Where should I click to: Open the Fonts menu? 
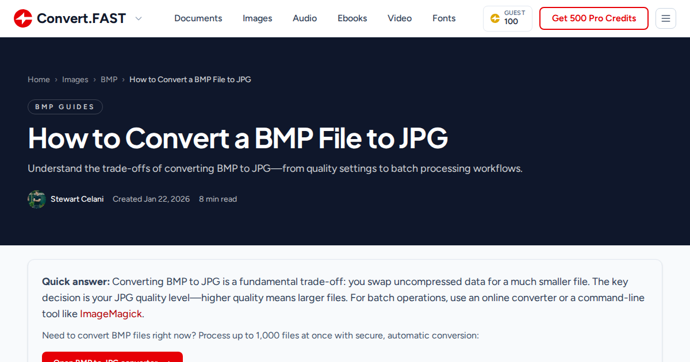(x=444, y=18)
